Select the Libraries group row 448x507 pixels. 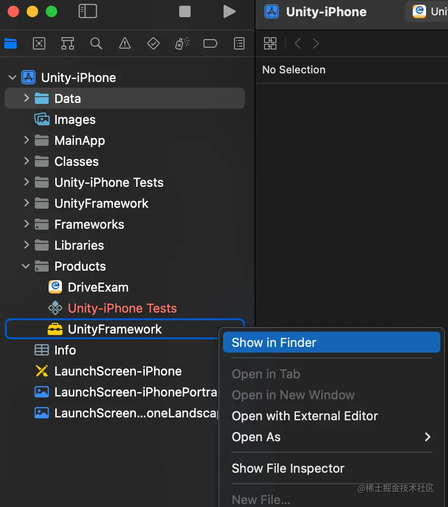pyautogui.click(x=125, y=245)
